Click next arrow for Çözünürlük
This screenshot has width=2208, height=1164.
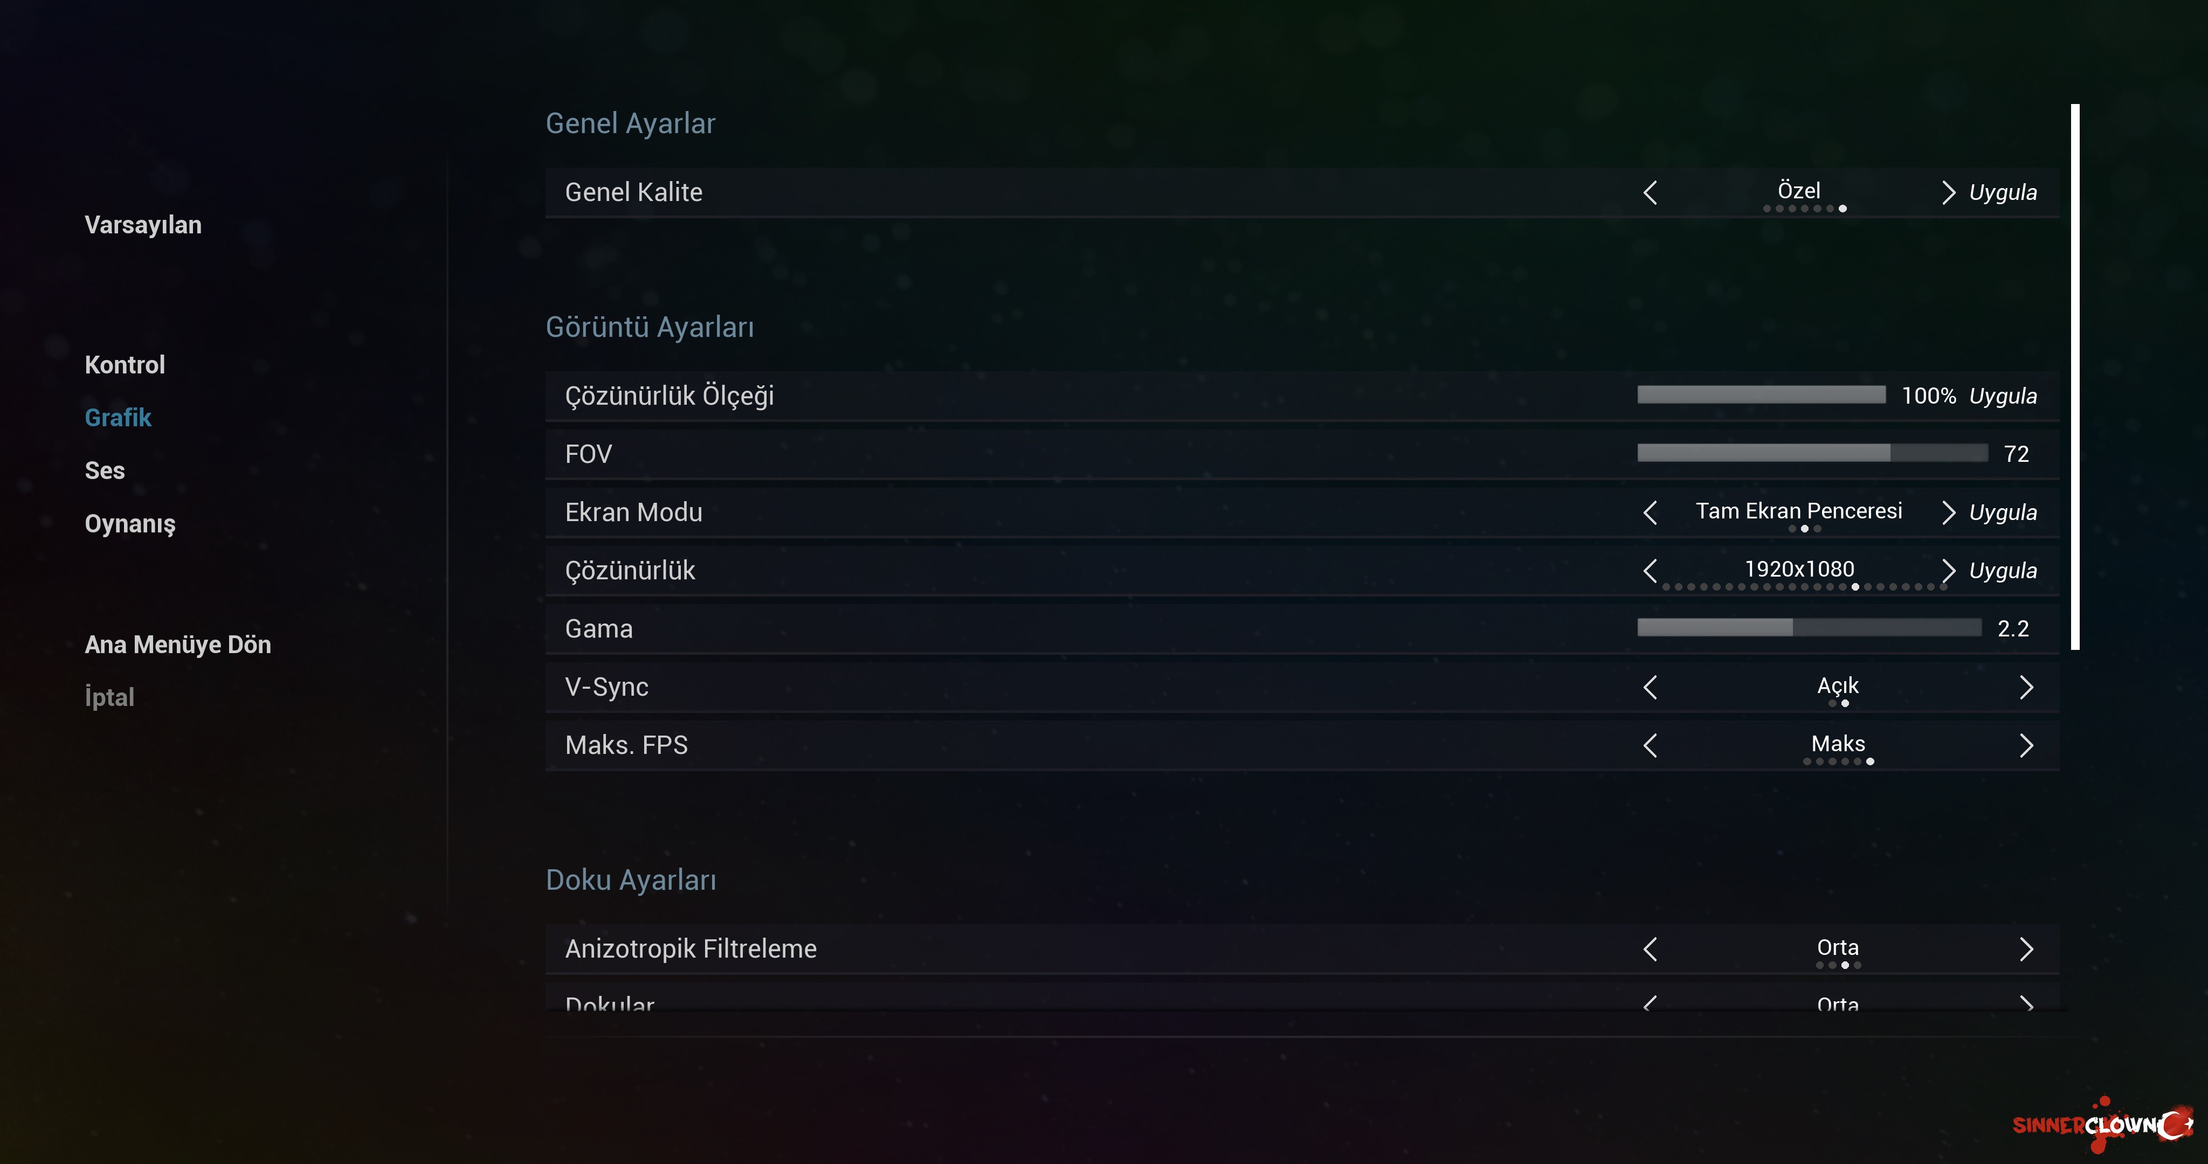[x=1948, y=571]
